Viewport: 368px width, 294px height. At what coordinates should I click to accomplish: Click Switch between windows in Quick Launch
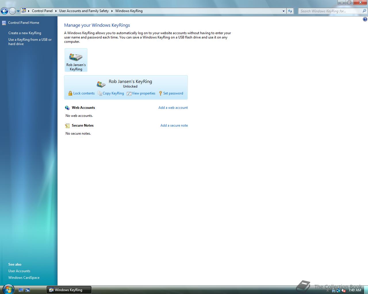(x=28, y=290)
